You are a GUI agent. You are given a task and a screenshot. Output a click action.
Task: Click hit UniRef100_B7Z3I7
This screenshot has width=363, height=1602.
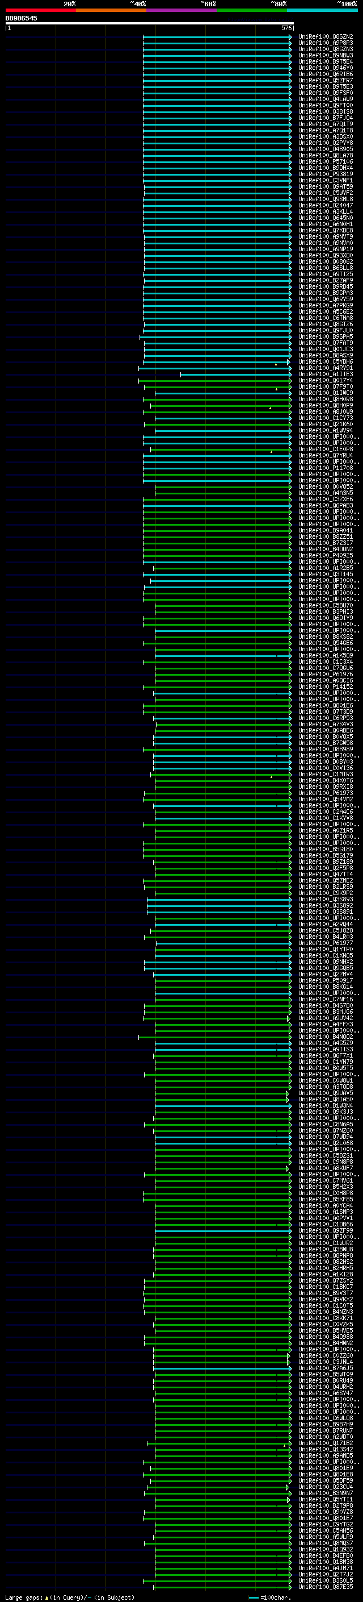326,543
